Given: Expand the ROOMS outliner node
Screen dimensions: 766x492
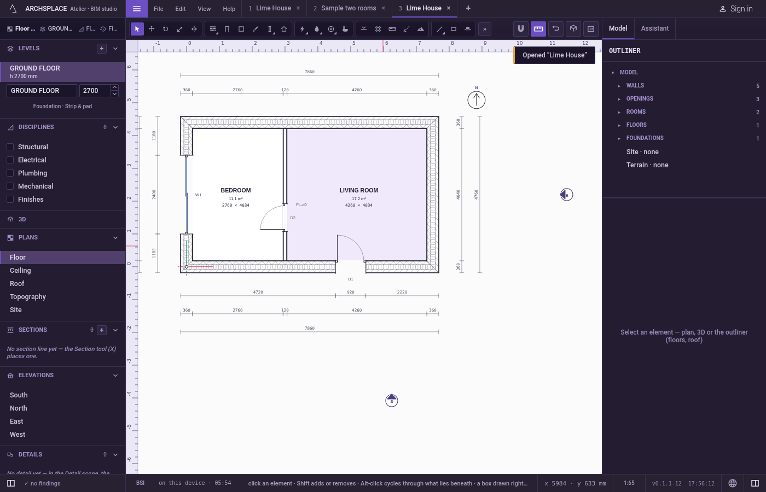Looking at the screenshot, I should (619, 112).
